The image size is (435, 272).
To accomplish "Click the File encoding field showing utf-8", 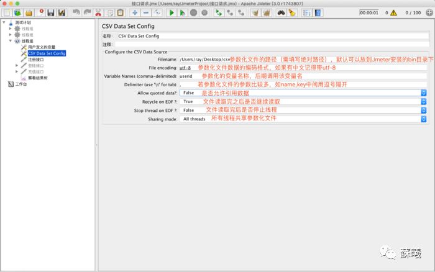I will (x=303, y=68).
